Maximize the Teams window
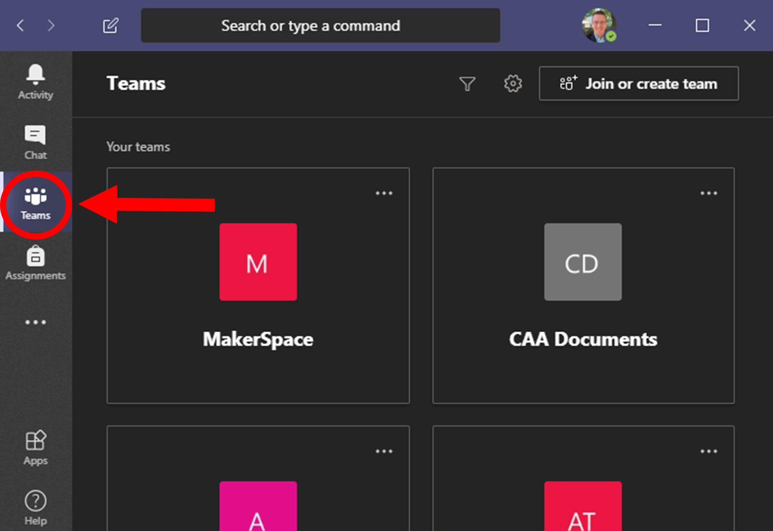 coord(702,25)
